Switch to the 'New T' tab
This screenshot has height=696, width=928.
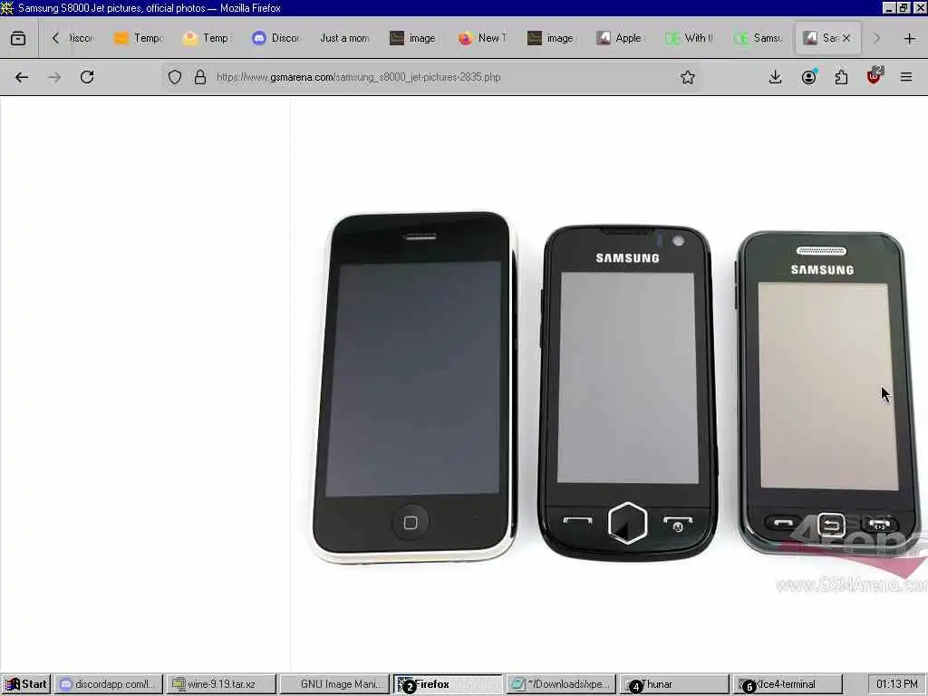482,38
